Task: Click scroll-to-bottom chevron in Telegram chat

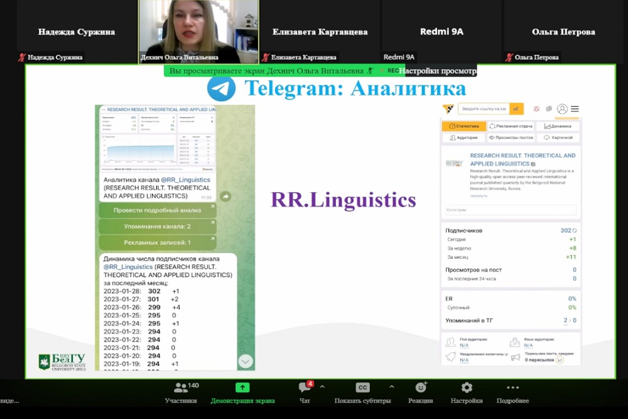Action: click(246, 361)
